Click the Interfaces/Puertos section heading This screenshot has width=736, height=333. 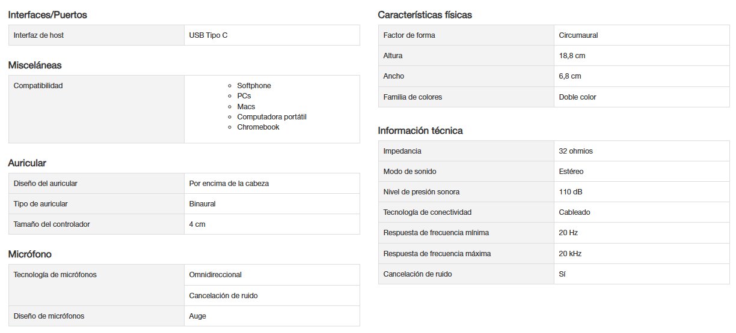pos(48,15)
